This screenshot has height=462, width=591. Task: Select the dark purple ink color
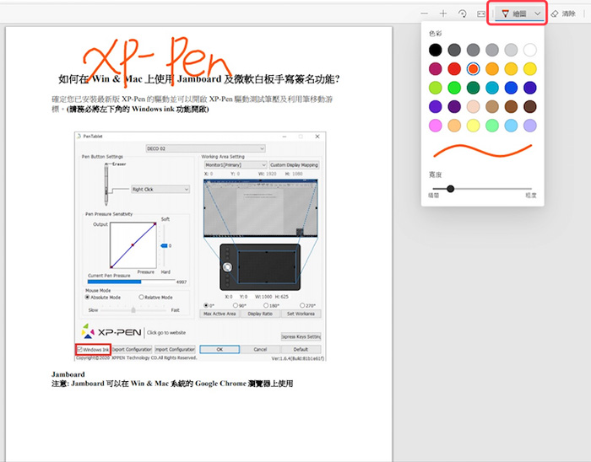pyautogui.click(x=454, y=106)
